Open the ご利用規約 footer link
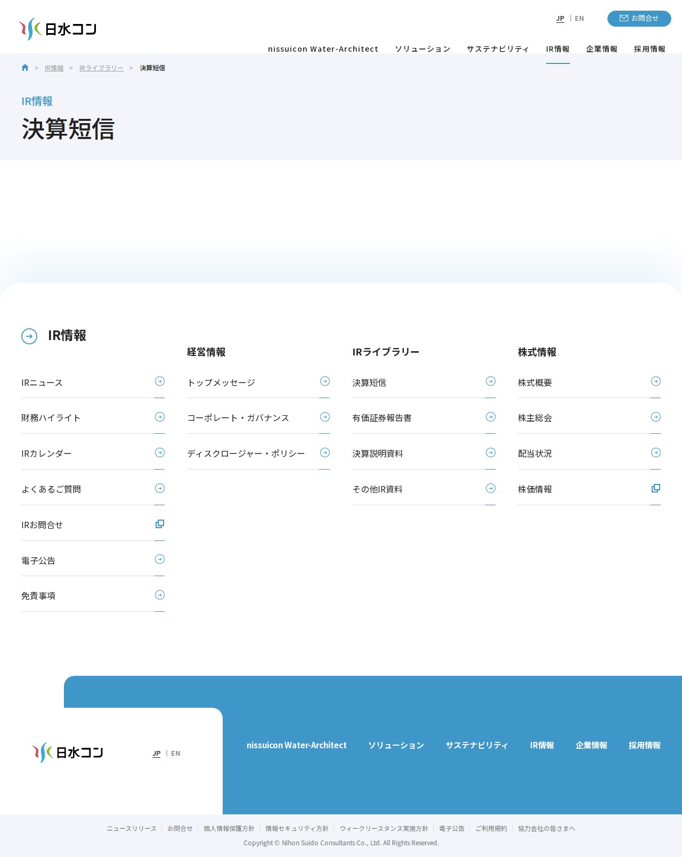The width and height of the screenshot is (682, 857). [491, 829]
